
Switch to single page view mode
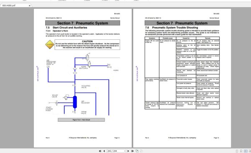point(237,151)
